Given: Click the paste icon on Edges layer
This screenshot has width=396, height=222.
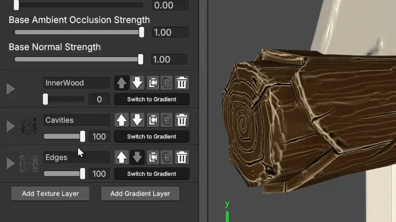Looking at the screenshot, I should [x=167, y=158].
